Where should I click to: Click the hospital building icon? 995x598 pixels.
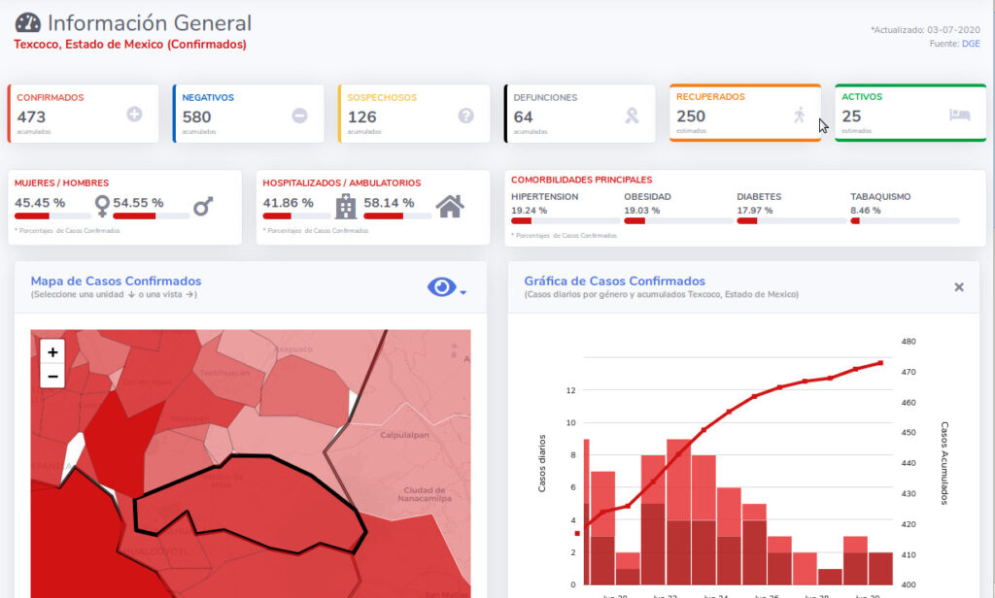(345, 206)
